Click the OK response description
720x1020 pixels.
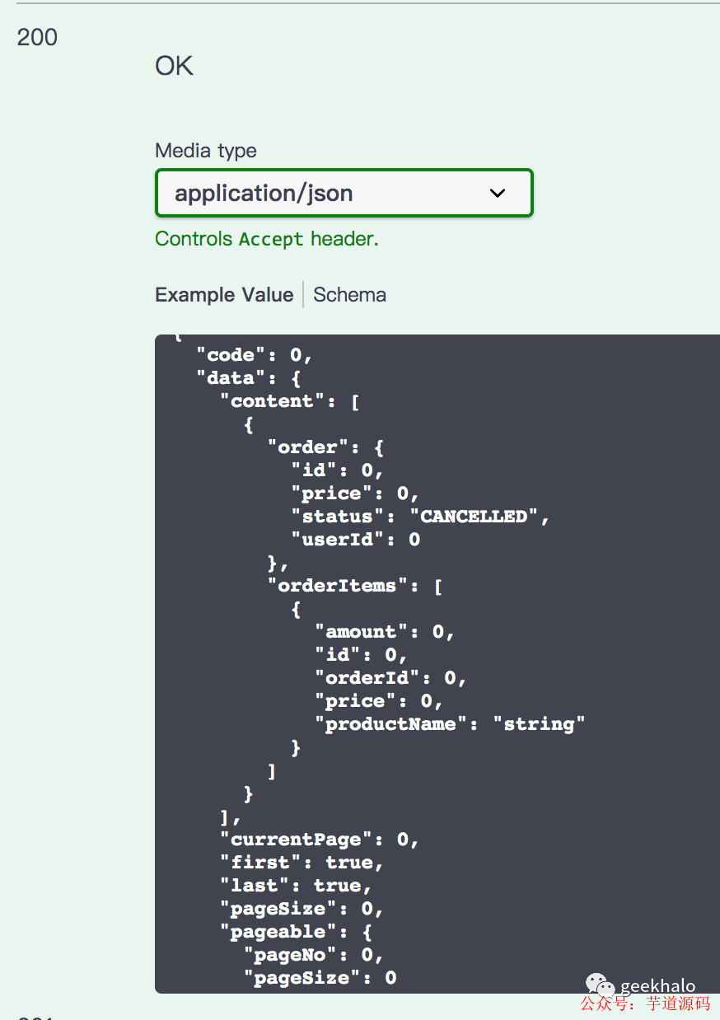174,66
